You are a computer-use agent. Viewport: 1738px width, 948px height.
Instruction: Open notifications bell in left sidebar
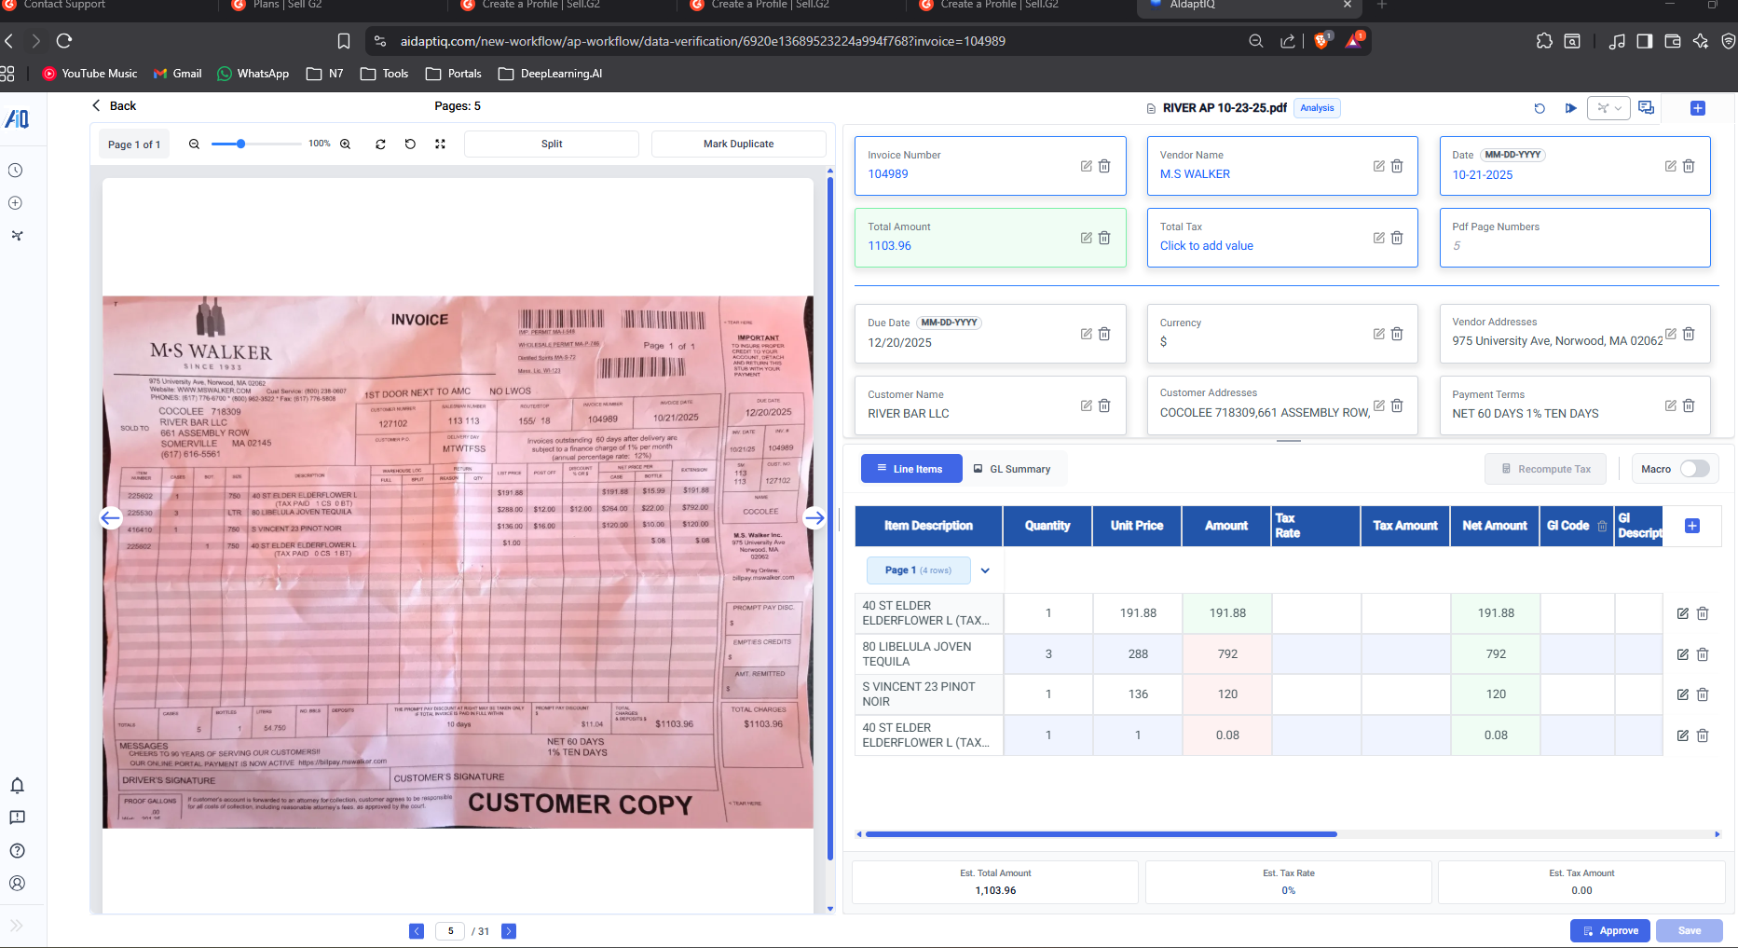click(17, 786)
